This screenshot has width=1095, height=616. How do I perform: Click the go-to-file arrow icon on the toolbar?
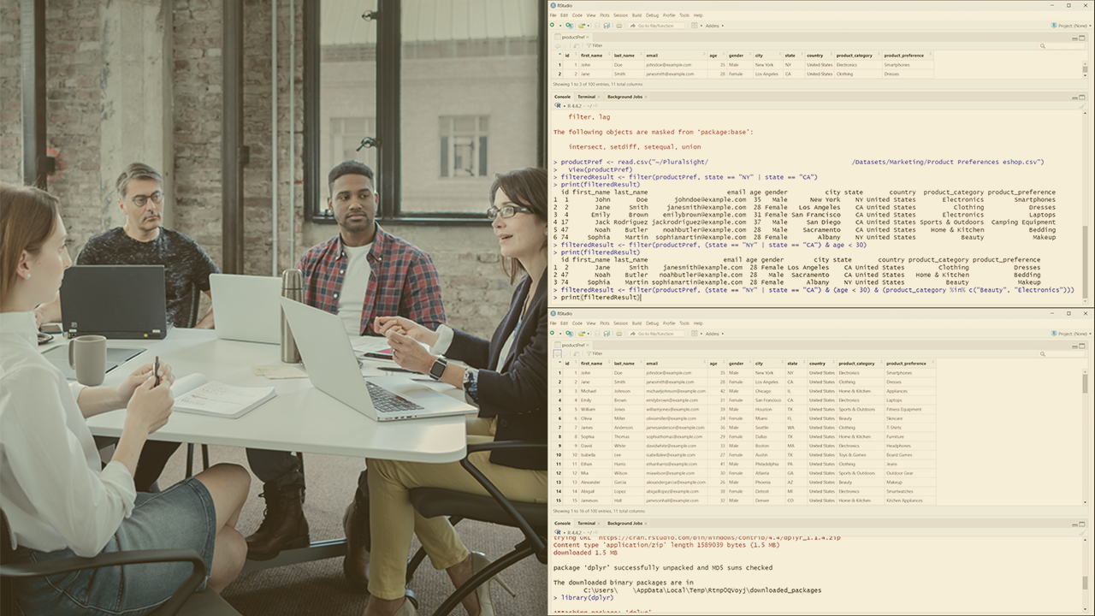point(633,26)
